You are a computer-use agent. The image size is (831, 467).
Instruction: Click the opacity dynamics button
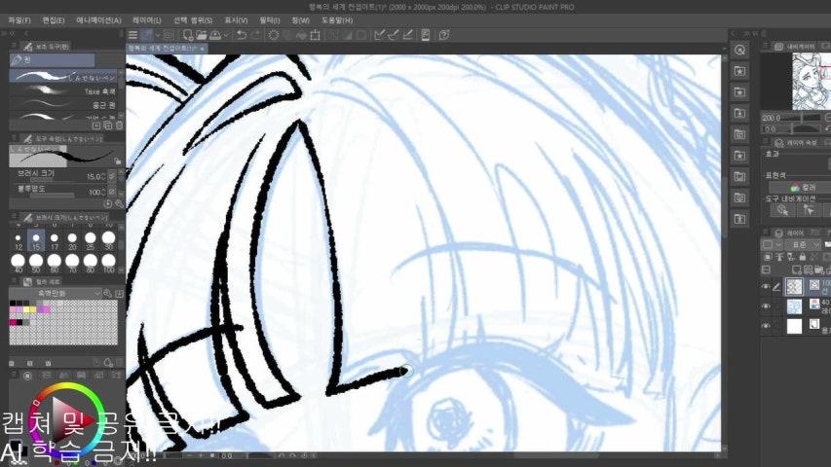click(112, 192)
